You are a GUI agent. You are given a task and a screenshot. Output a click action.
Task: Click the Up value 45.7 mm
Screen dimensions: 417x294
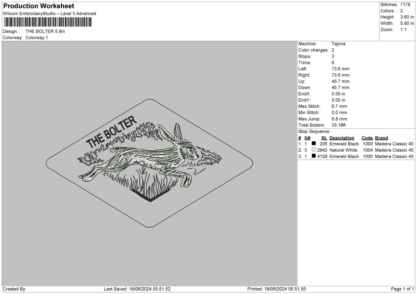coord(341,81)
